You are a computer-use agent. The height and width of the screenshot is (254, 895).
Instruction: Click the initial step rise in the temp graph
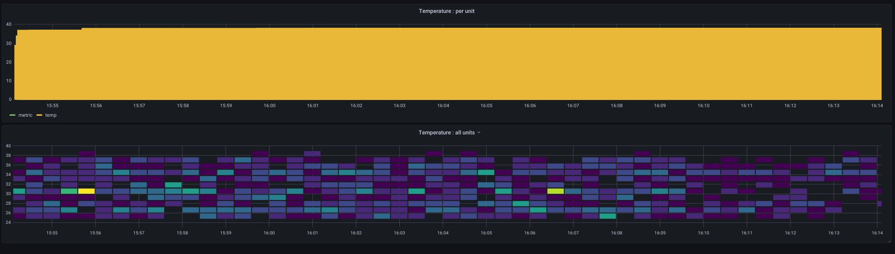coord(16,38)
